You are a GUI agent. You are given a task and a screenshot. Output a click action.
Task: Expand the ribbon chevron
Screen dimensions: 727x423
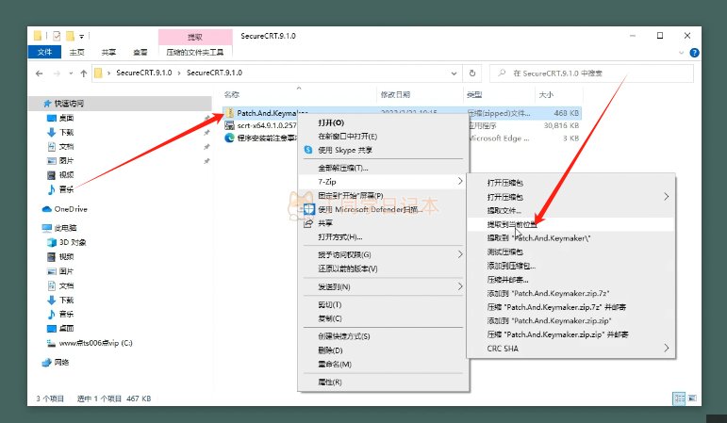(x=681, y=53)
